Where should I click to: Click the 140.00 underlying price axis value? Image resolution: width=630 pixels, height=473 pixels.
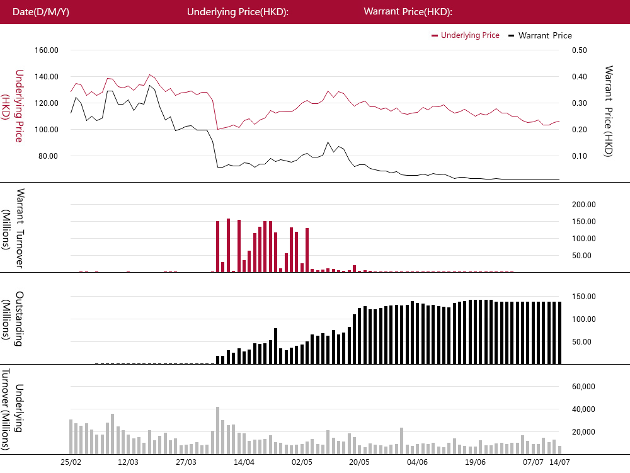tap(46, 77)
